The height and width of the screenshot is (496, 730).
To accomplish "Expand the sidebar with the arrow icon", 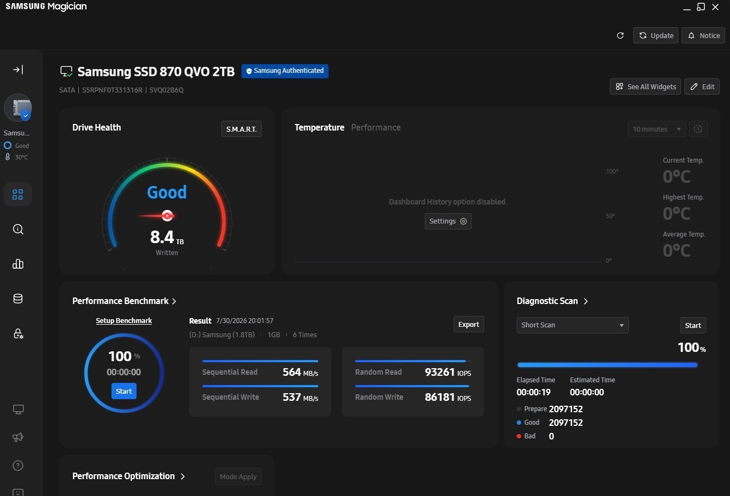I will [x=18, y=70].
